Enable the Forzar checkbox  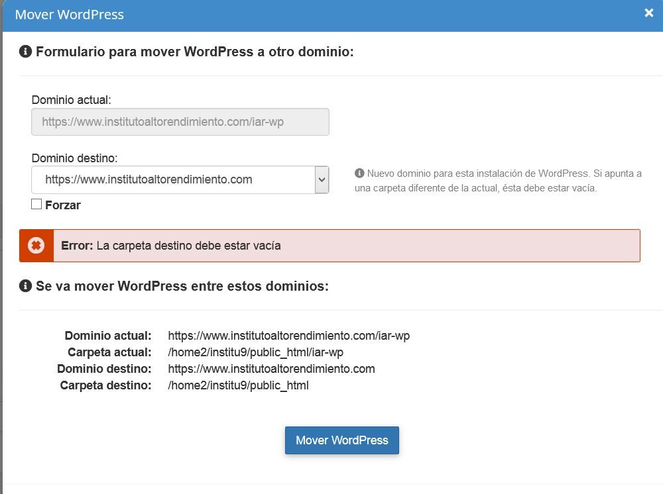coord(36,205)
